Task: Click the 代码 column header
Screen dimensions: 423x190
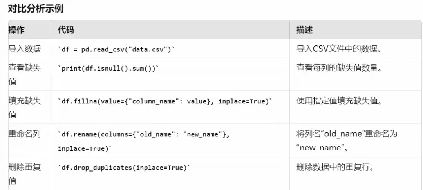Action: pos(65,30)
